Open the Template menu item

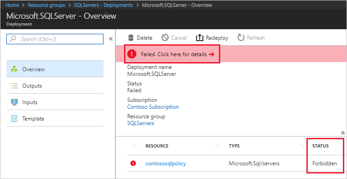(x=55, y=119)
